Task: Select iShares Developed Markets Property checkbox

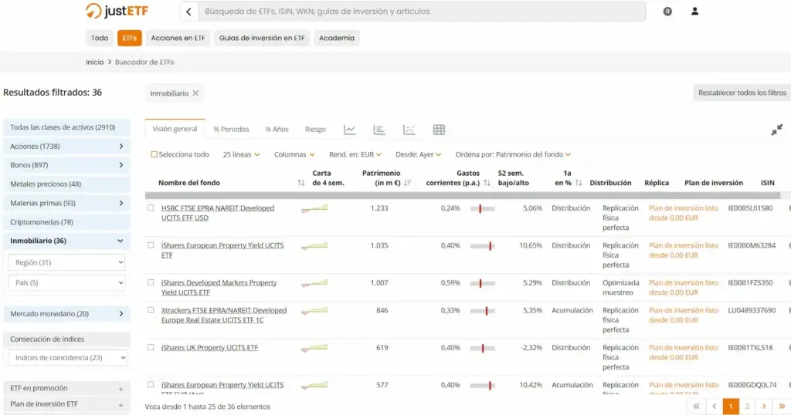Action: click(x=151, y=282)
